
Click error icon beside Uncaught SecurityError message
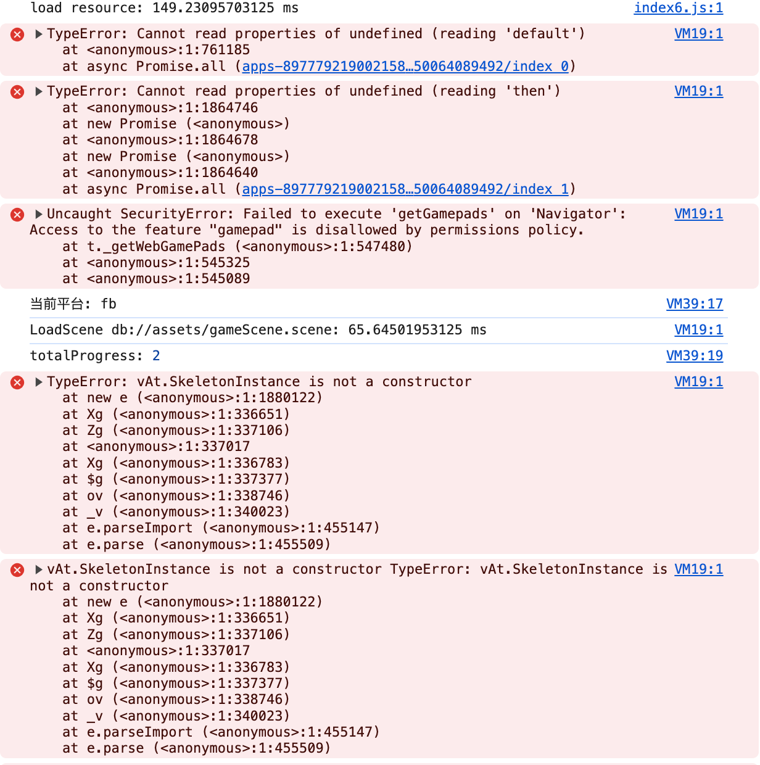17,215
